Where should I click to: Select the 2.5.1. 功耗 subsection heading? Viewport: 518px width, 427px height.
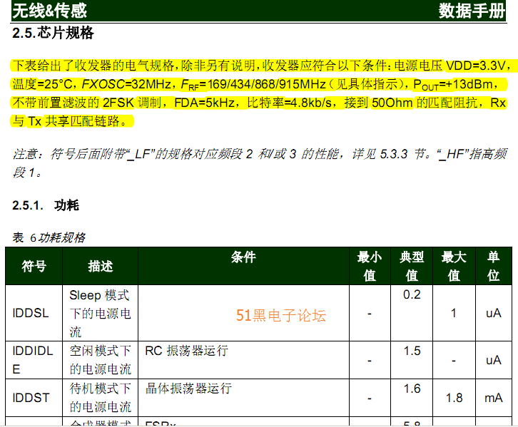(46, 206)
